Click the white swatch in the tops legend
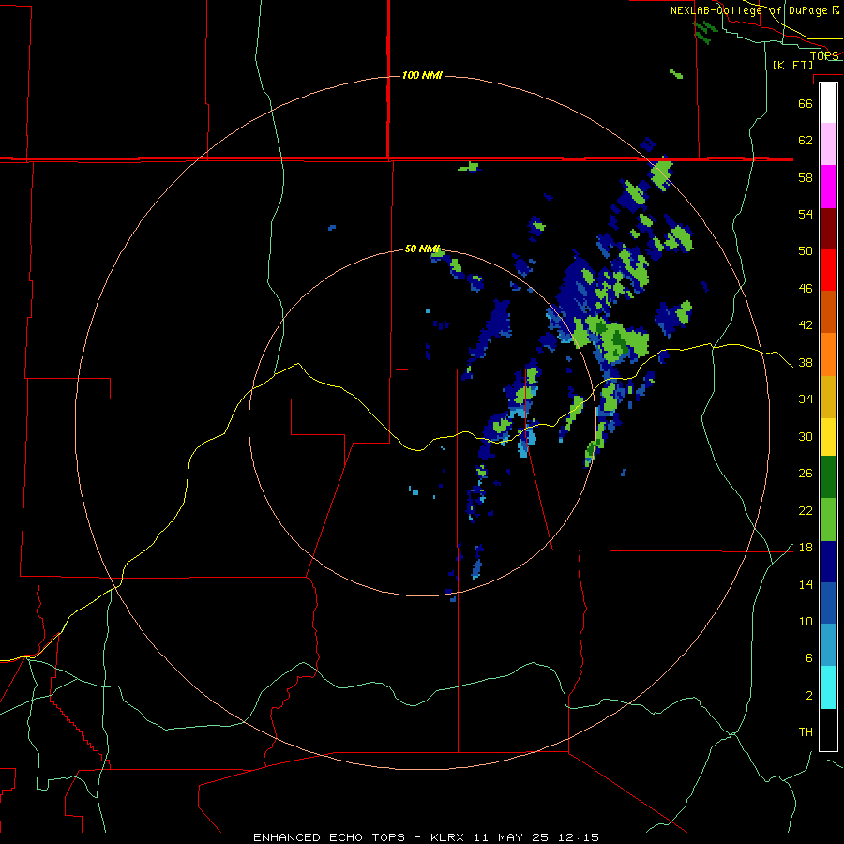Image resolution: width=844 pixels, height=844 pixels. click(x=828, y=103)
